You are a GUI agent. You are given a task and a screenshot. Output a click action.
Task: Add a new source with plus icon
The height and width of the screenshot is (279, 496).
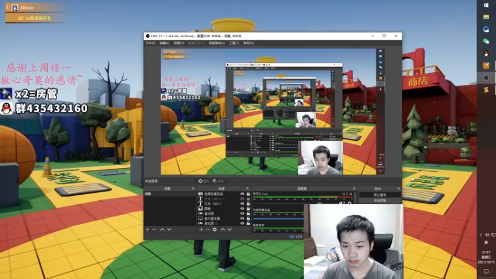pos(201,229)
